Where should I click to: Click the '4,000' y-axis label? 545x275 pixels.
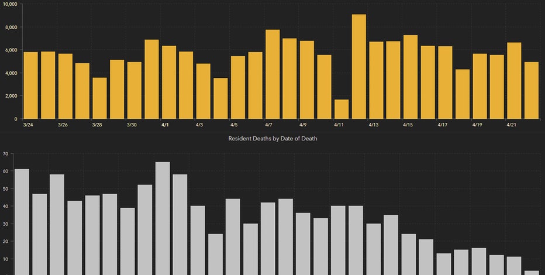[x=11, y=73]
